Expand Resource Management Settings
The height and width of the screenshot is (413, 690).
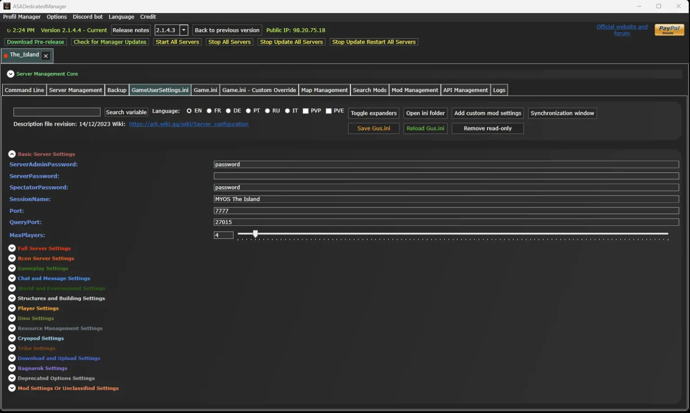tap(12, 328)
